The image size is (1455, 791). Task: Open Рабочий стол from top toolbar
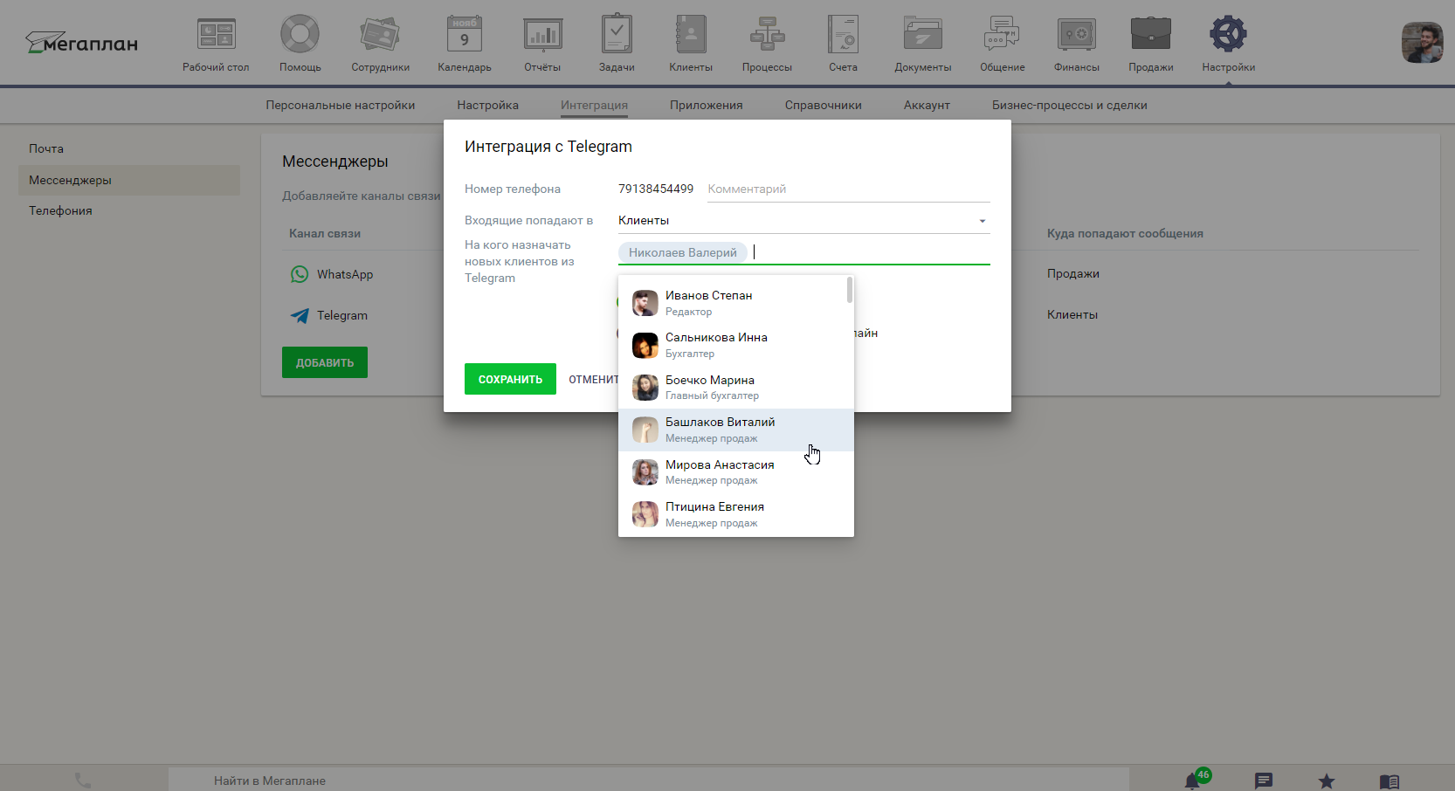coord(216,44)
